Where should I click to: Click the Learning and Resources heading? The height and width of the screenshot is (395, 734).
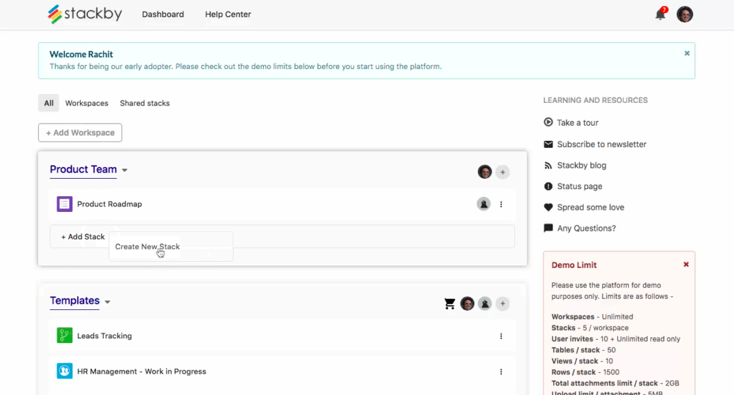(x=595, y=100)
